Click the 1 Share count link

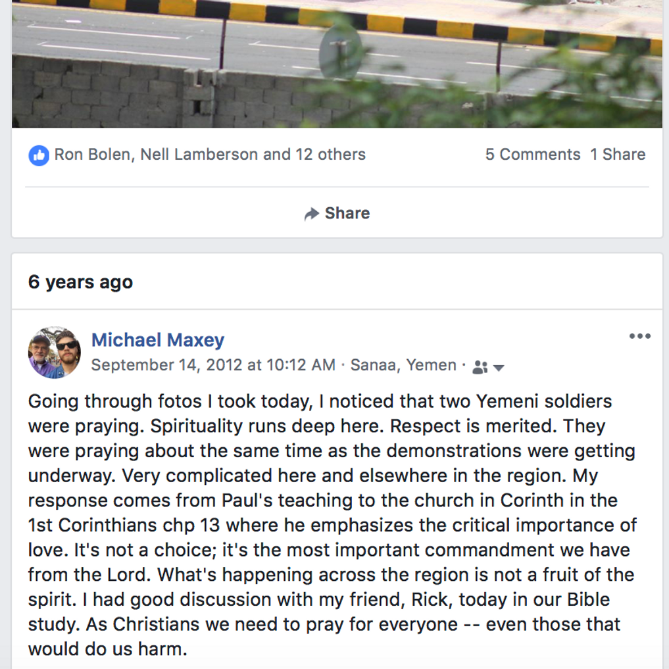tap(617, 155)
